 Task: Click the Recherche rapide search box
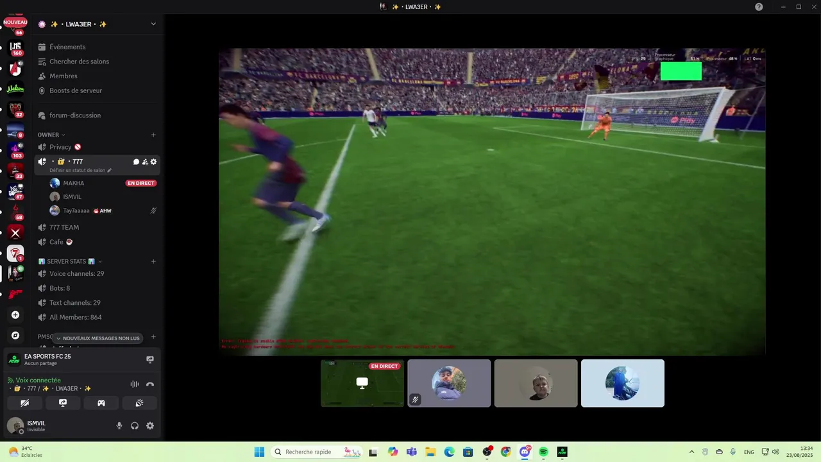[x=317, y=452]
